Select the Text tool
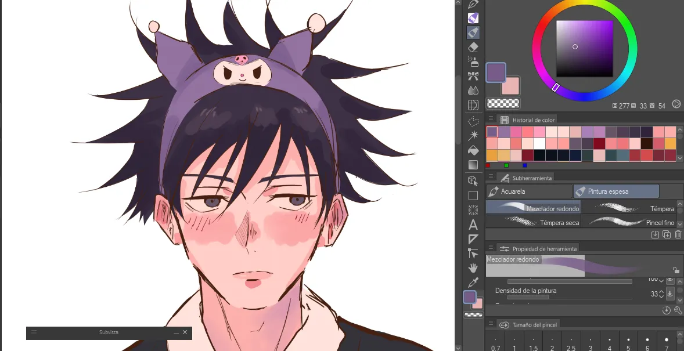684x351 pixels. [473, 225]
